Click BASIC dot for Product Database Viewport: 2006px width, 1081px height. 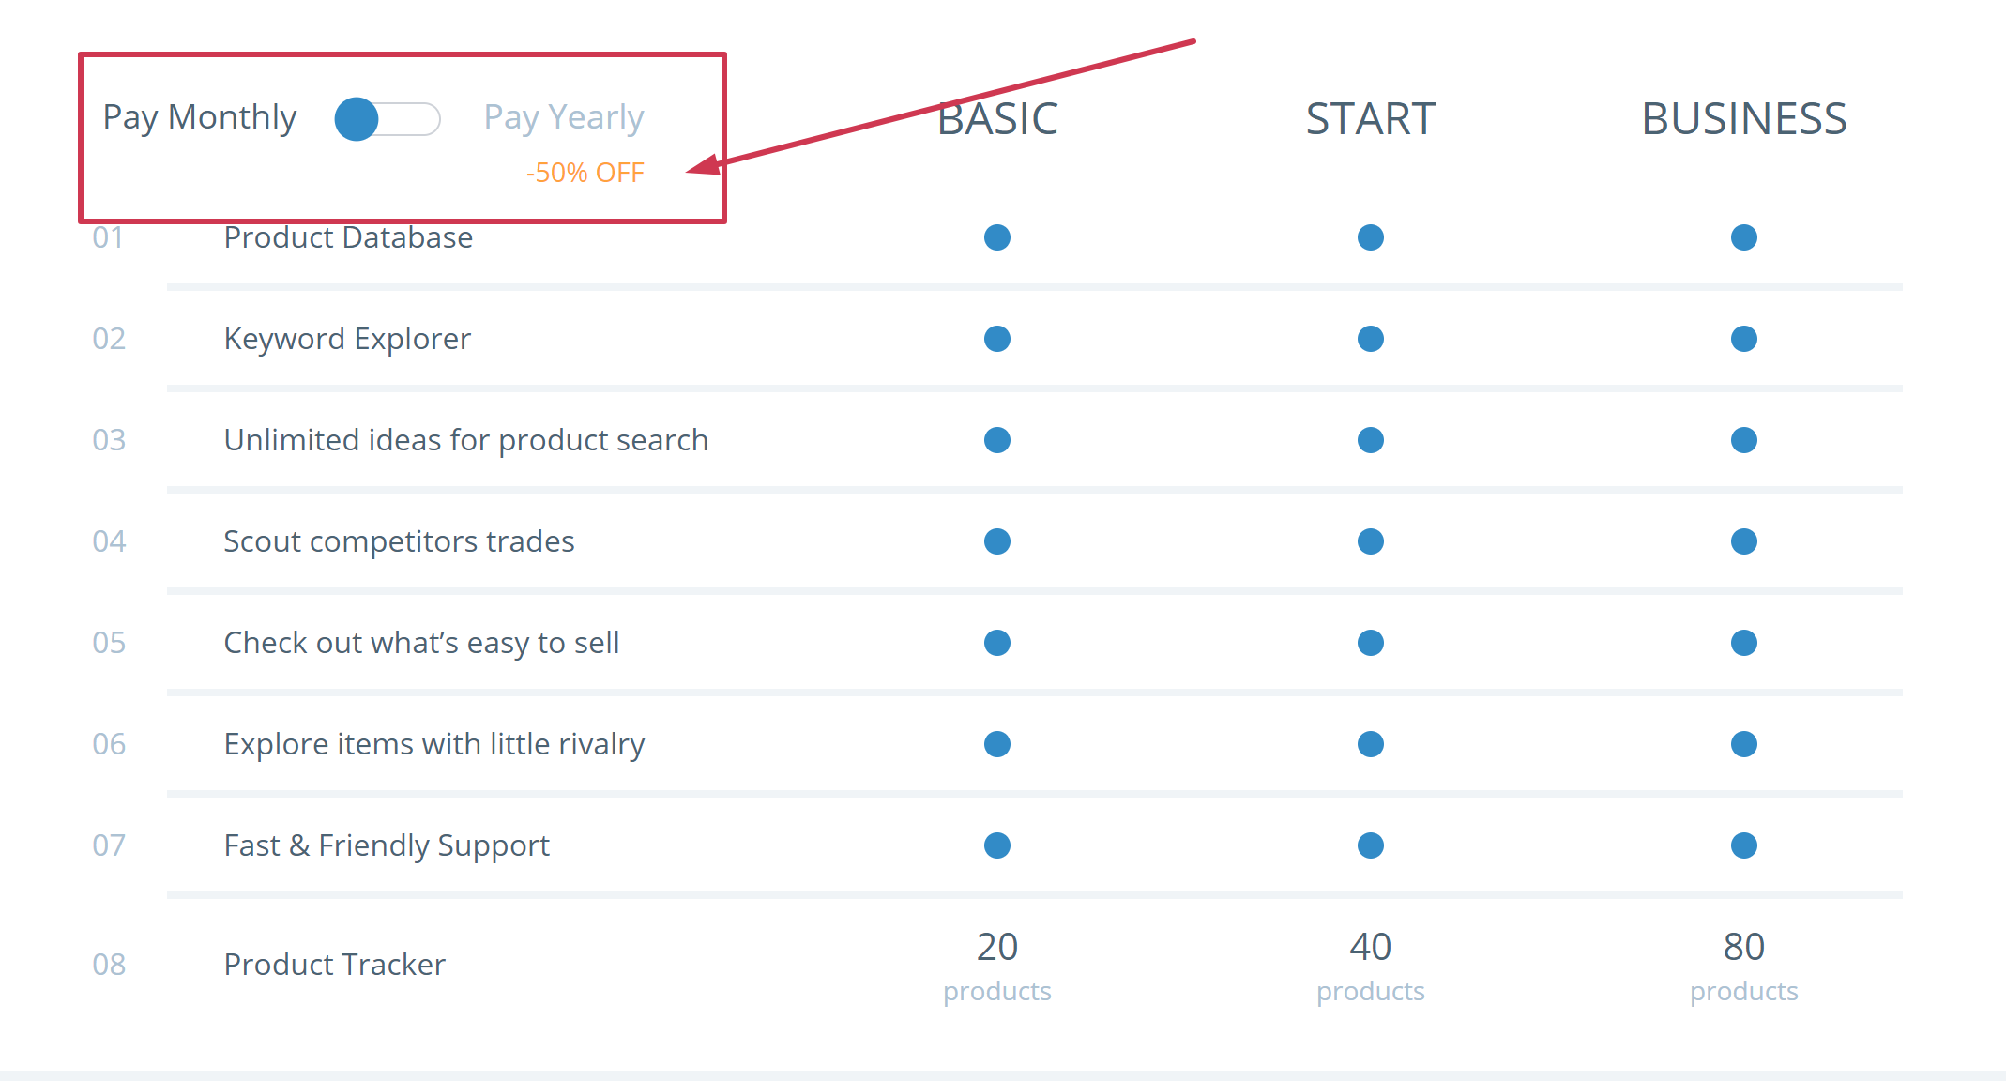point(997,237)
